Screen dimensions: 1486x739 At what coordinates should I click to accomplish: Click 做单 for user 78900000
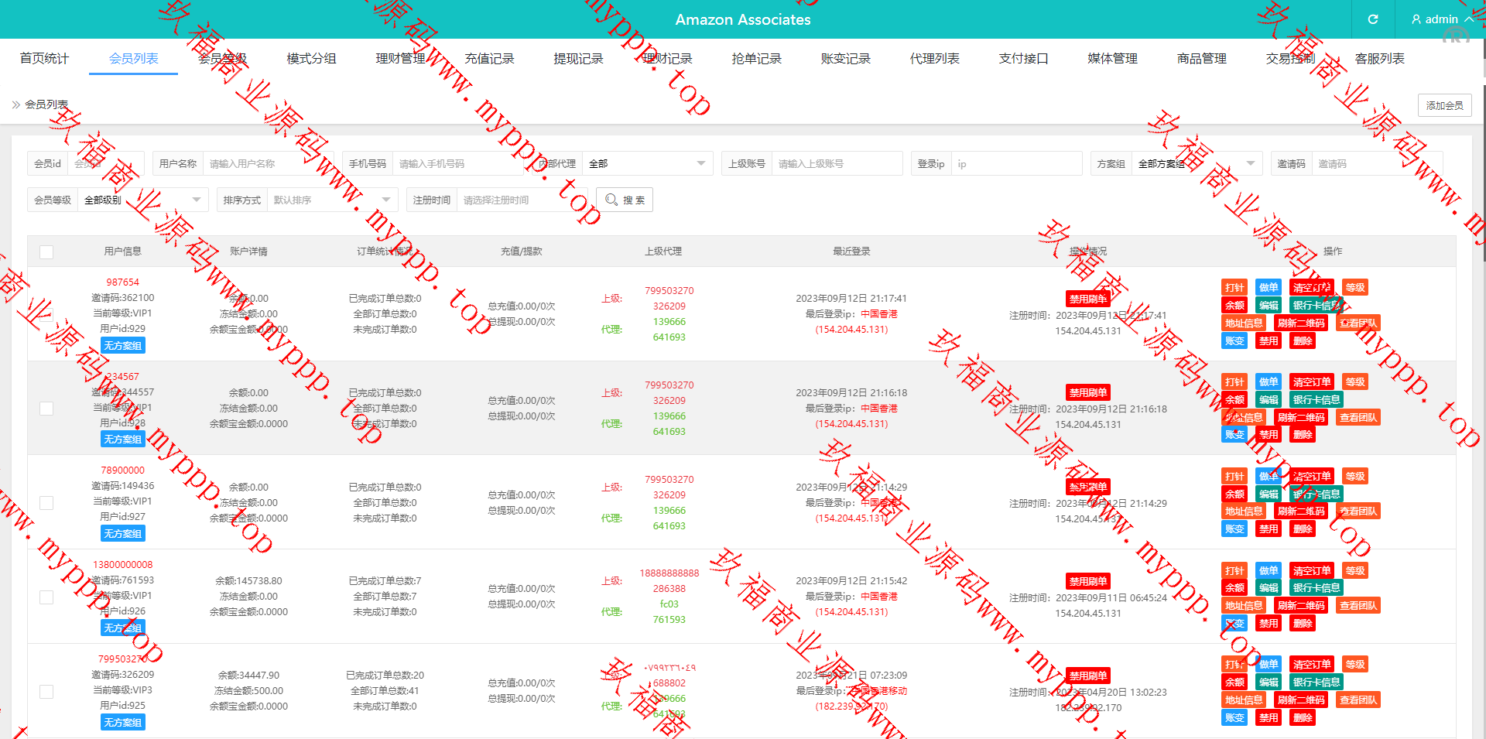(x=1268, y=476)
